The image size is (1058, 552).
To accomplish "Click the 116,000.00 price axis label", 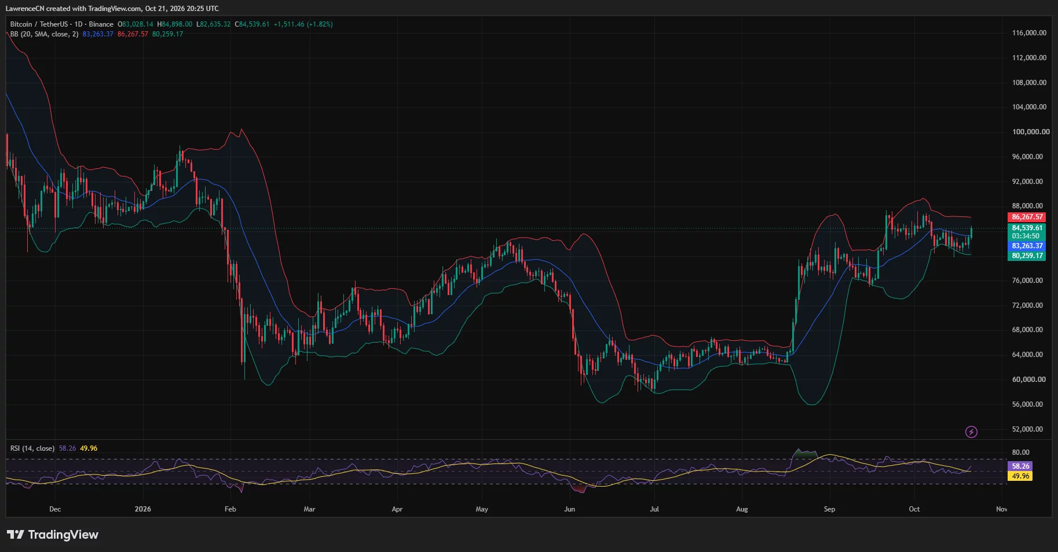I will pos(1029,33).
